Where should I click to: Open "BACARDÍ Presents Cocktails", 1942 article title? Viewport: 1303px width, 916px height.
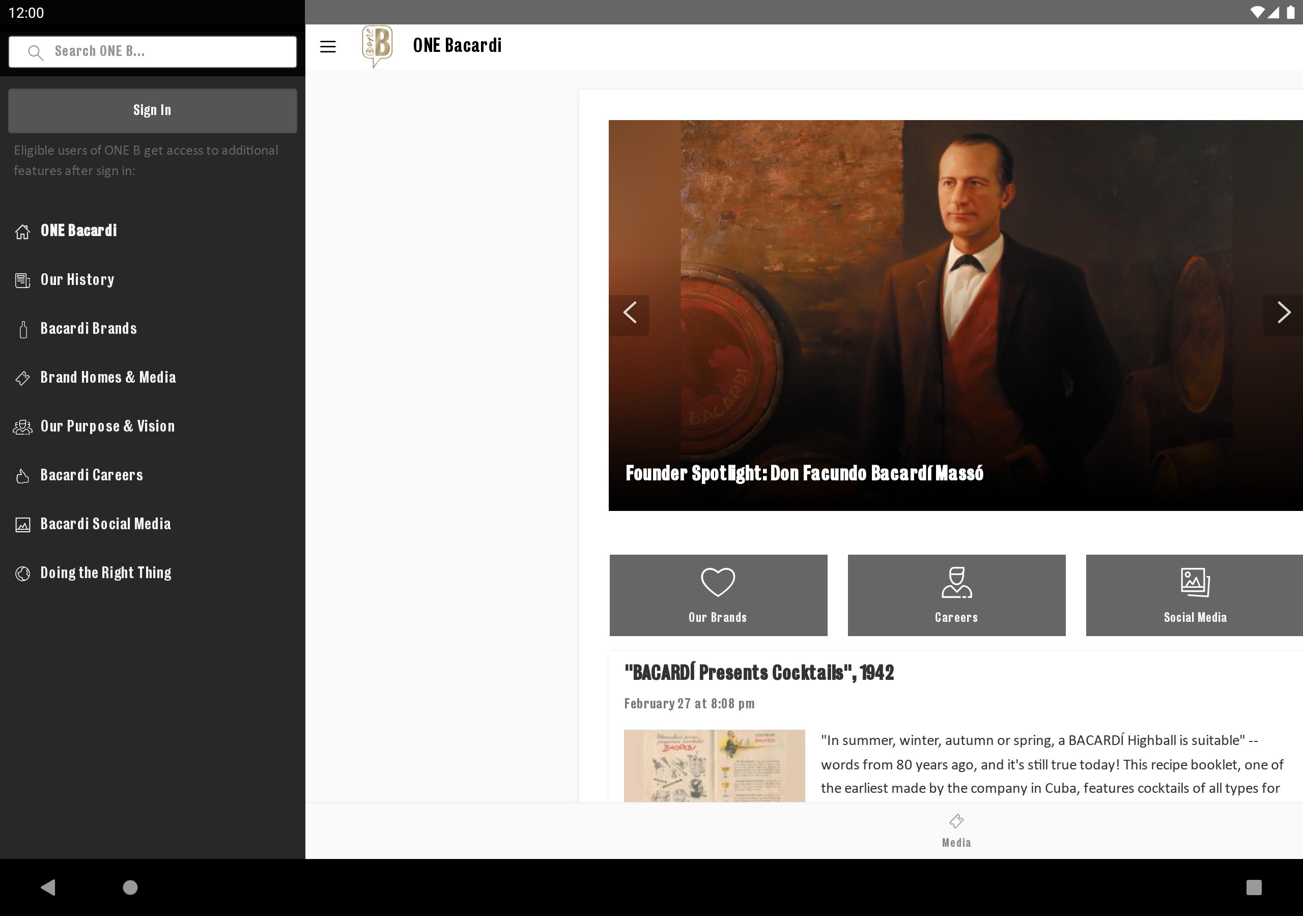[759, 673]
